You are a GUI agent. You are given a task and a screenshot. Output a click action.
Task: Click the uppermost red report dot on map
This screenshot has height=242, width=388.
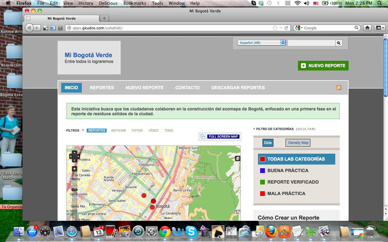(x=144, y=195)
